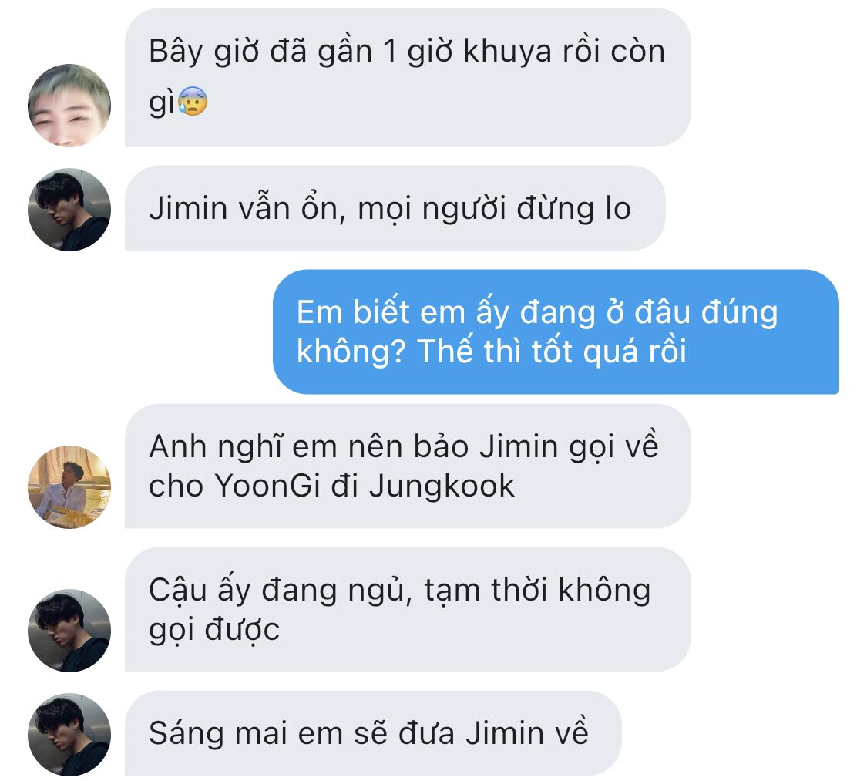Tap avatar beside "Sáng mai em sẽ" message
Image resolution: width=867 pixels, height=781 pixels.
pyautogui.click(x=69, y=735)
